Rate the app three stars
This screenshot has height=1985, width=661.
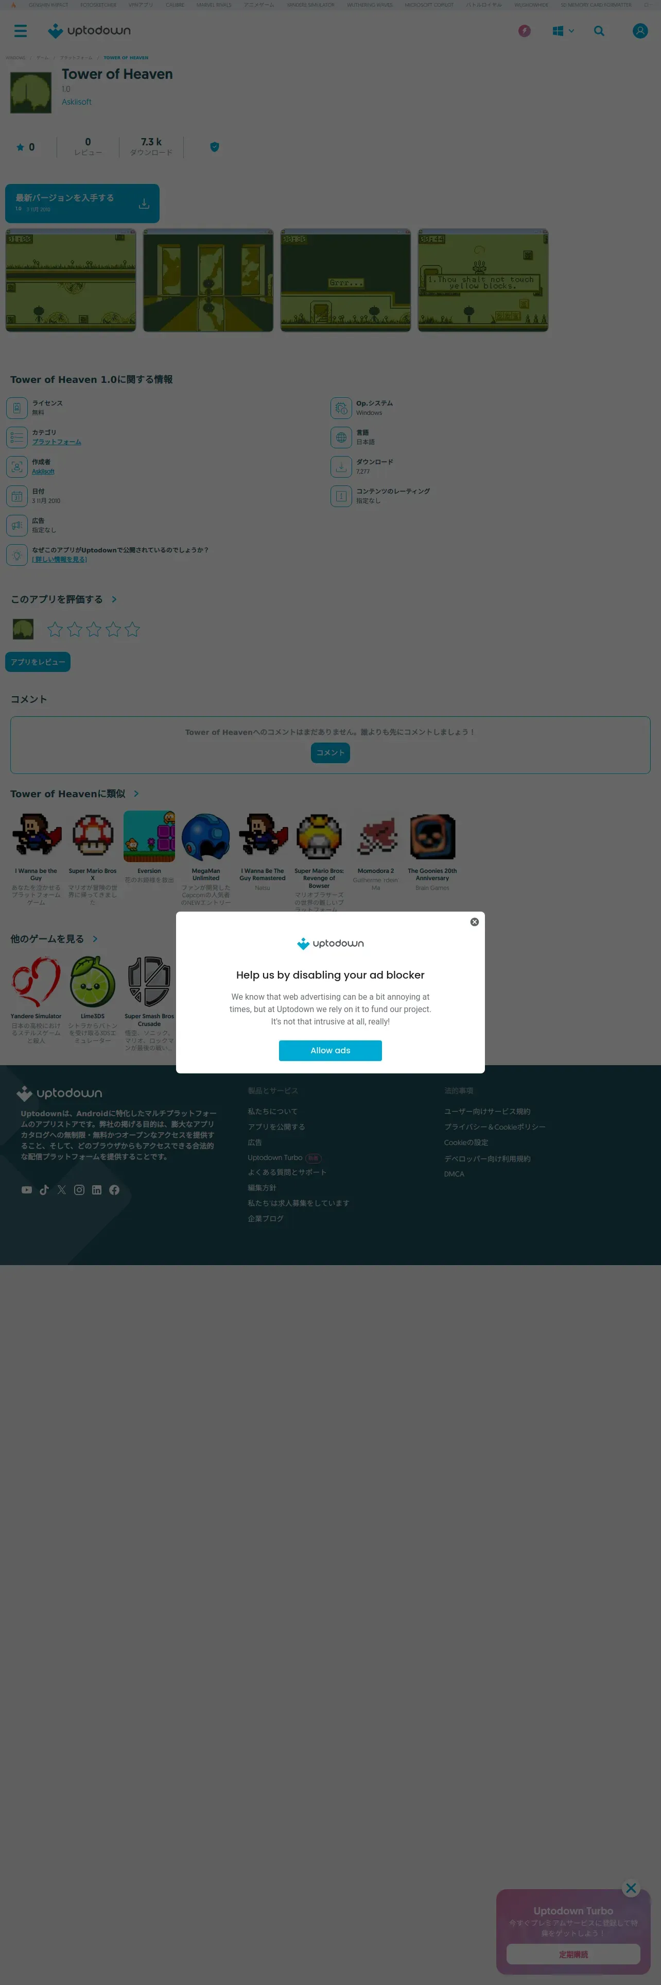coord(94,630)
